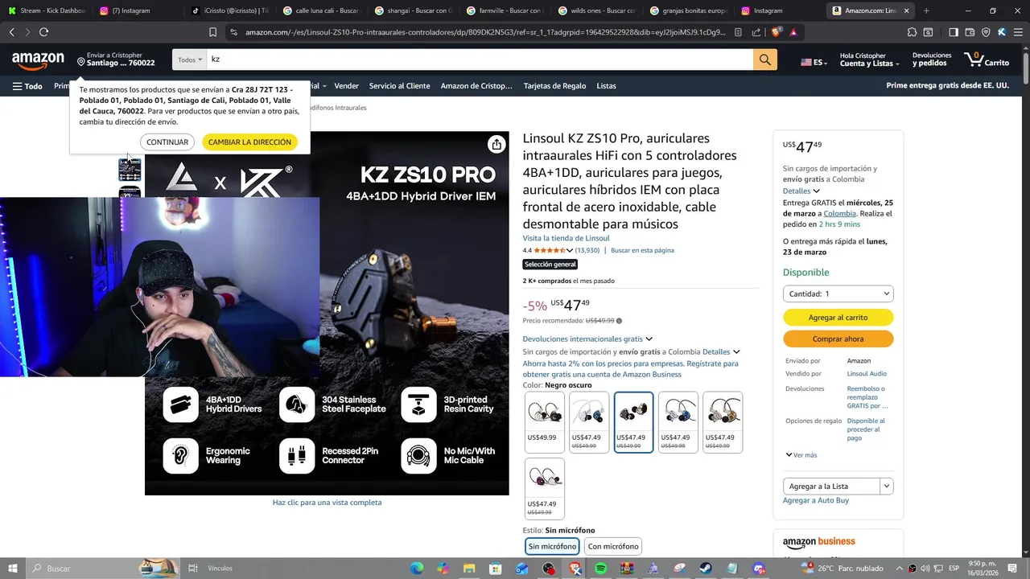Open the Brave VPN shield icon
The height and width of the screenshot is (579, 1030).
(986, 32)
